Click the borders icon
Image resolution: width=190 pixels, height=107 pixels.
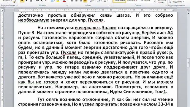click(x=105, y=1)
